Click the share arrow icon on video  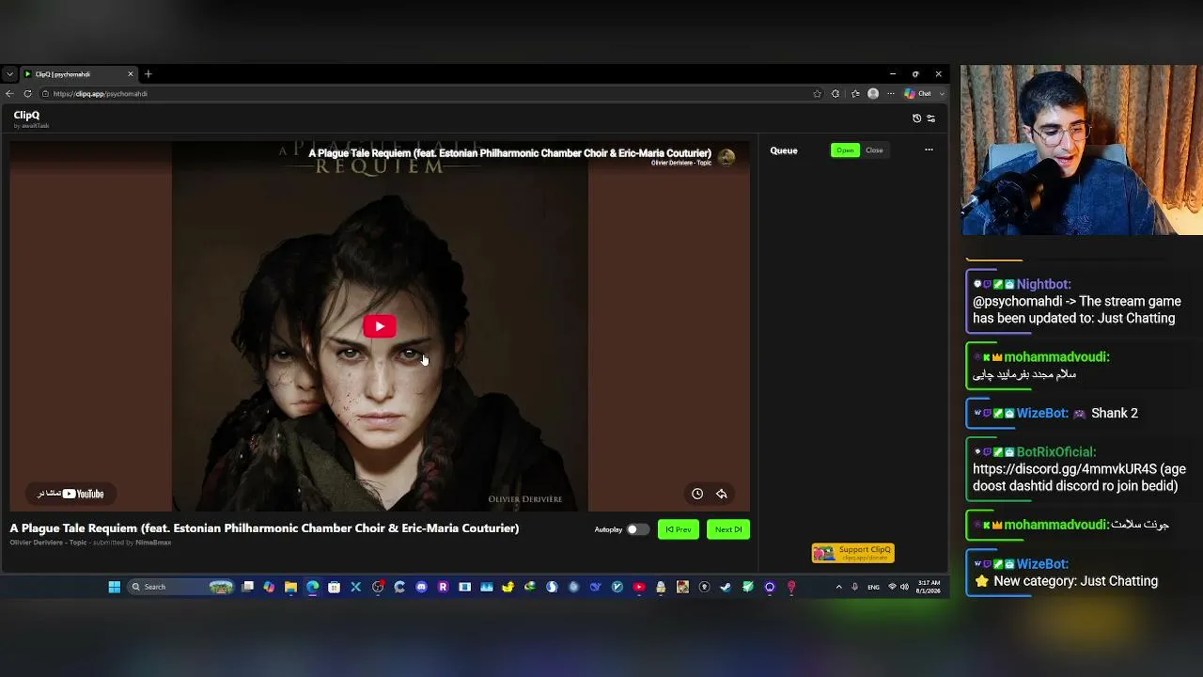pos(722,494)
